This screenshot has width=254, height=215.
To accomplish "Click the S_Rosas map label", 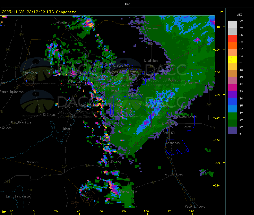I will click(x=113, y=91).
